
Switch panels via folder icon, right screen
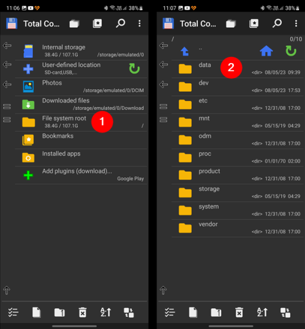(x=231, y=23)
